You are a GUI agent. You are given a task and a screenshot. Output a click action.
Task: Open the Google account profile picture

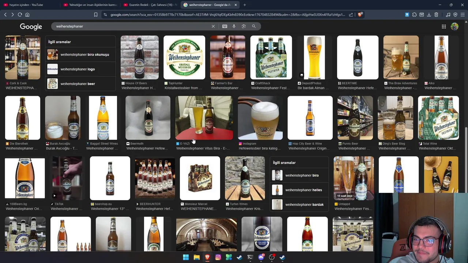[x=454, y=26]
